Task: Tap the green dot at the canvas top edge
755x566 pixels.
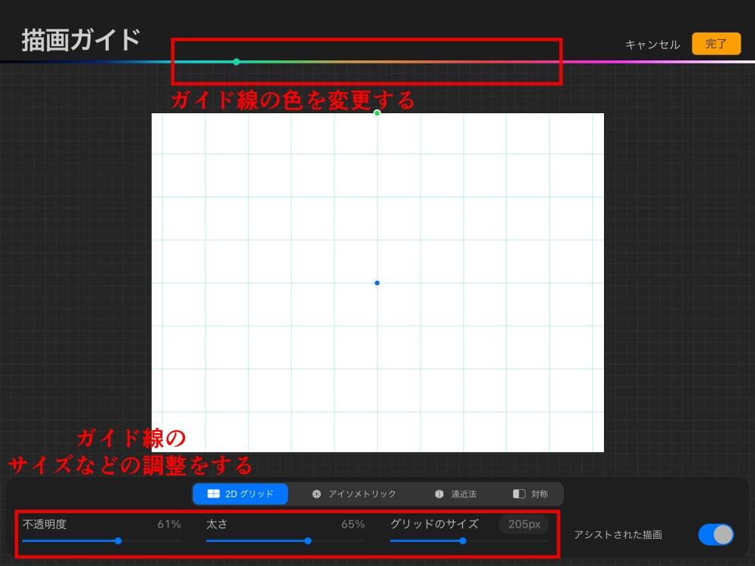Action: click(x=377, y=112)
